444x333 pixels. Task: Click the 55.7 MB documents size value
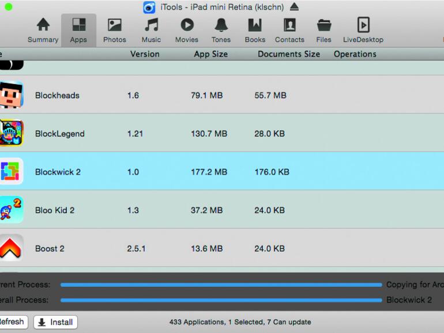click(x=270, y=95)
